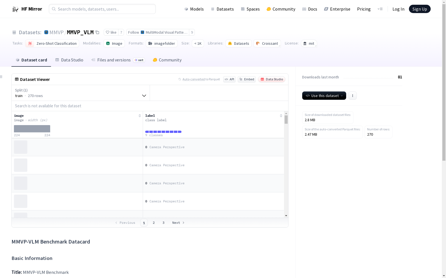Go to page 2 of the viewer

coord(154,223)
